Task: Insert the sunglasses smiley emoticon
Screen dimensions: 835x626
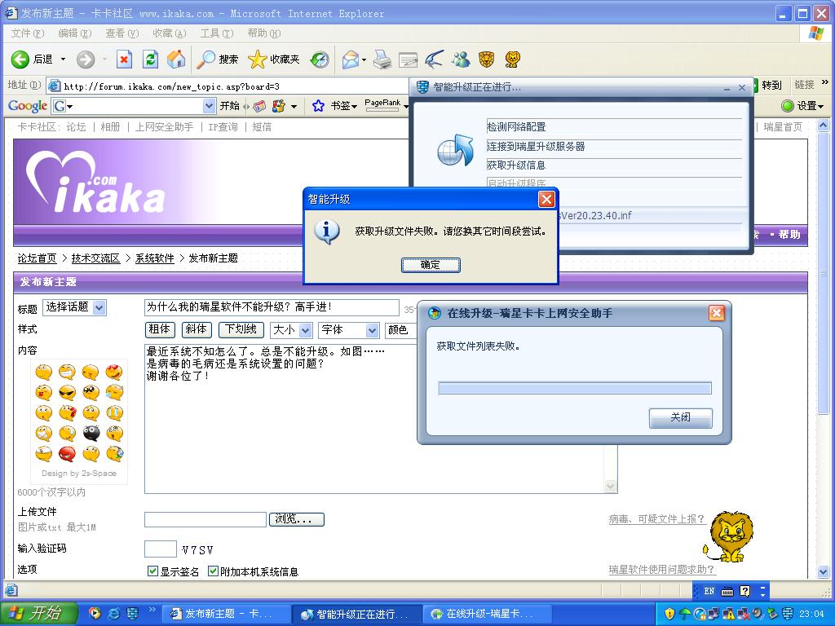Action: click(x=67, y=392)
